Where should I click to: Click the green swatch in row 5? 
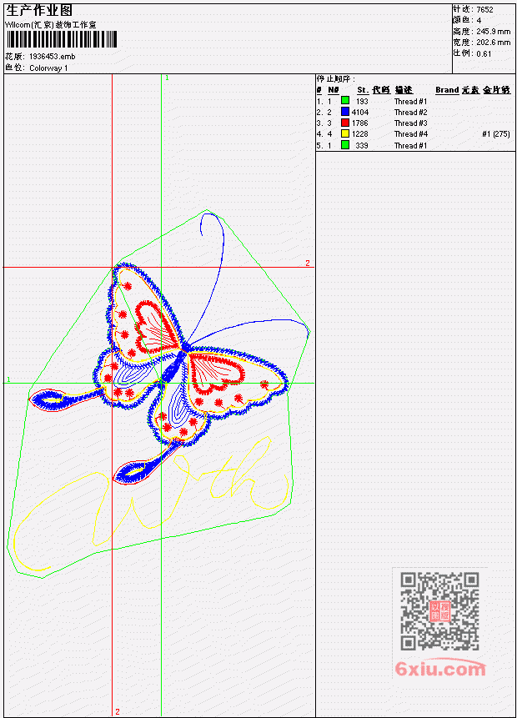tap(345, 145)
